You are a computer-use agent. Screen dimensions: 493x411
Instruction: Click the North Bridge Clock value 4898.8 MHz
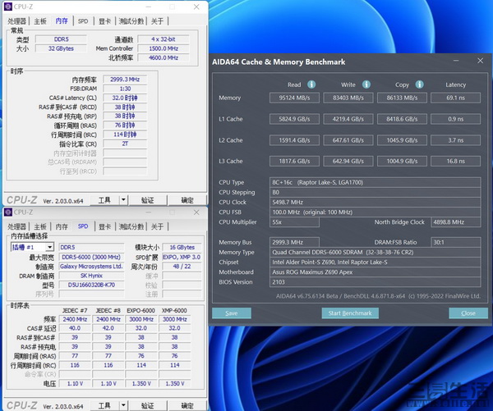click(x=455, y=222)
